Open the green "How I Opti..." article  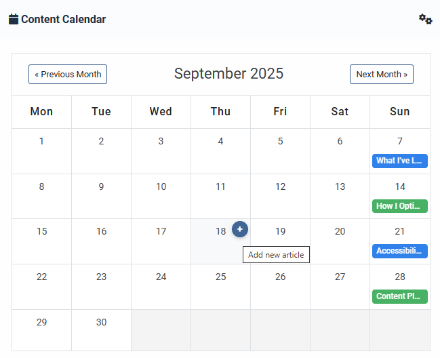point(399,206)
